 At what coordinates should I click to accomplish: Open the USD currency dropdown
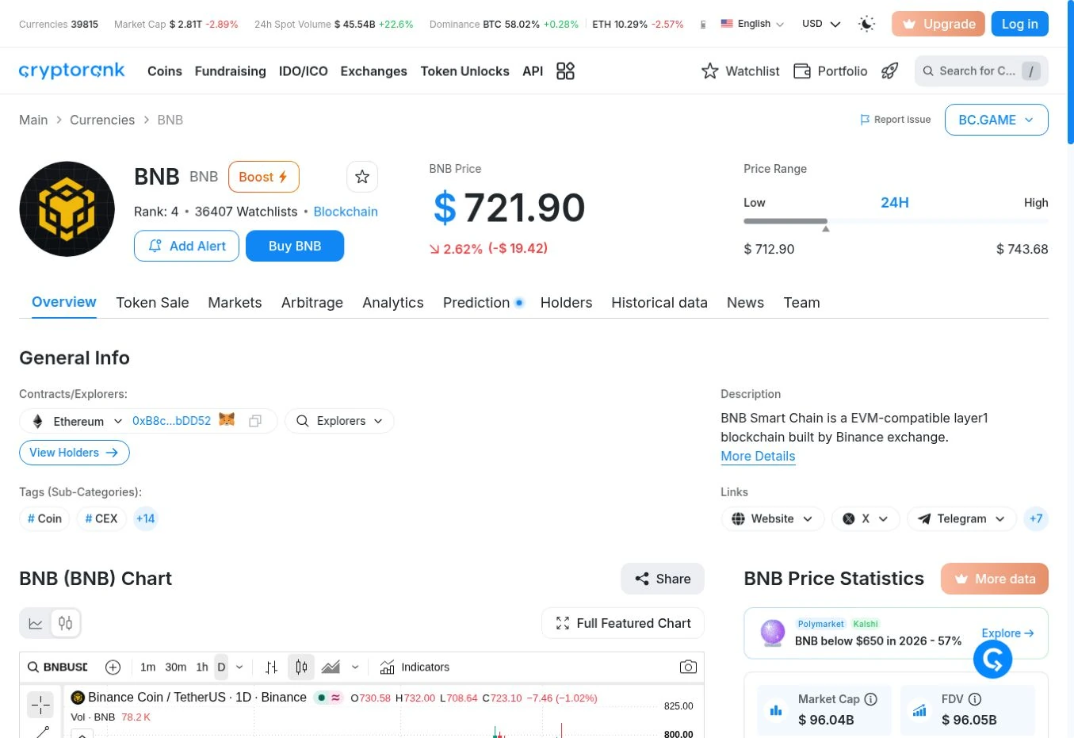click(821, 24)
